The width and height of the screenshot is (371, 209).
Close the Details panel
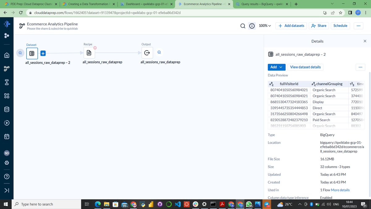point(365,41)
